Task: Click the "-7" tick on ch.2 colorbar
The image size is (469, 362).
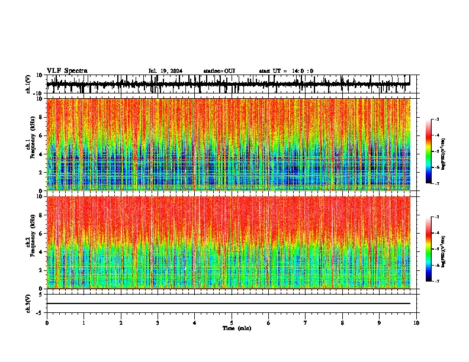Action: [436, 281]
